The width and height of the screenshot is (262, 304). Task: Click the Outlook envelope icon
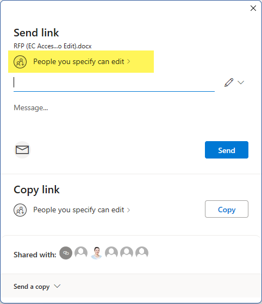coord(22,150)
